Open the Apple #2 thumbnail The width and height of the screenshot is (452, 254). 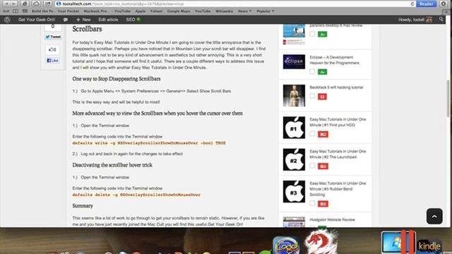point(294,159)
